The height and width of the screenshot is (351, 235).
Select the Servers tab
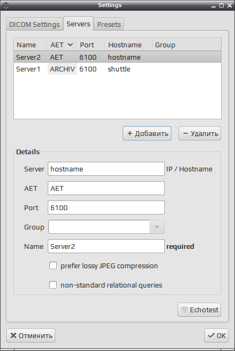coord(78,24)
